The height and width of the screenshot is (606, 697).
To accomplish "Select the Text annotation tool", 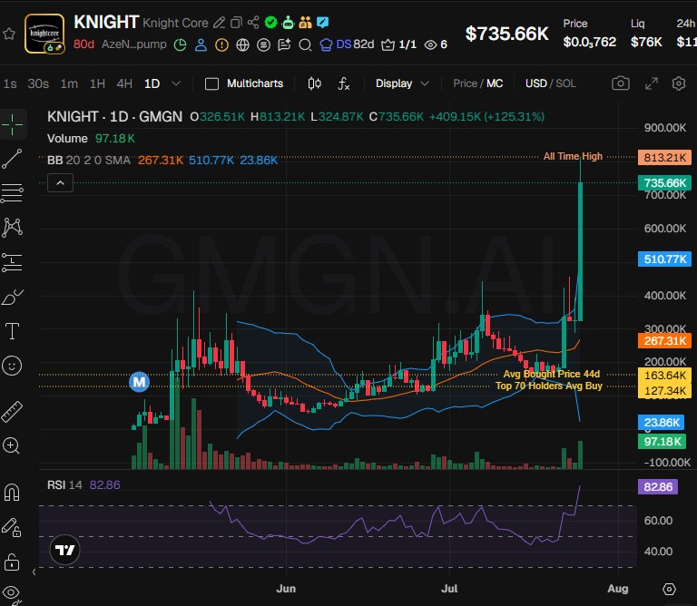I will (12, 331).
